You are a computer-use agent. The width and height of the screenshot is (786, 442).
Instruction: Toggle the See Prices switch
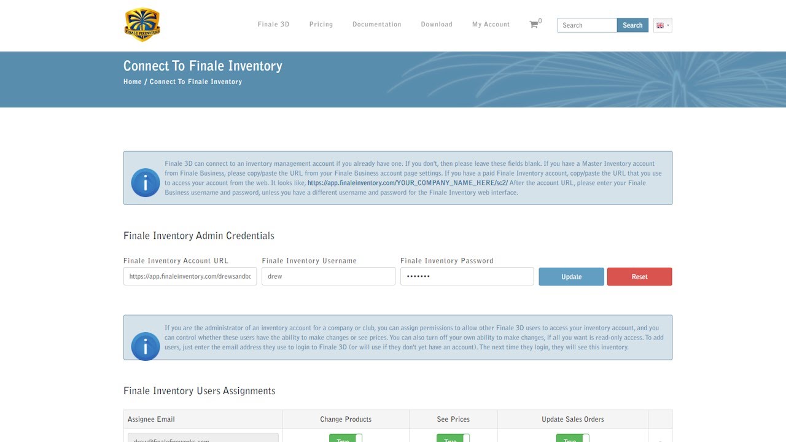coord(453,438)
